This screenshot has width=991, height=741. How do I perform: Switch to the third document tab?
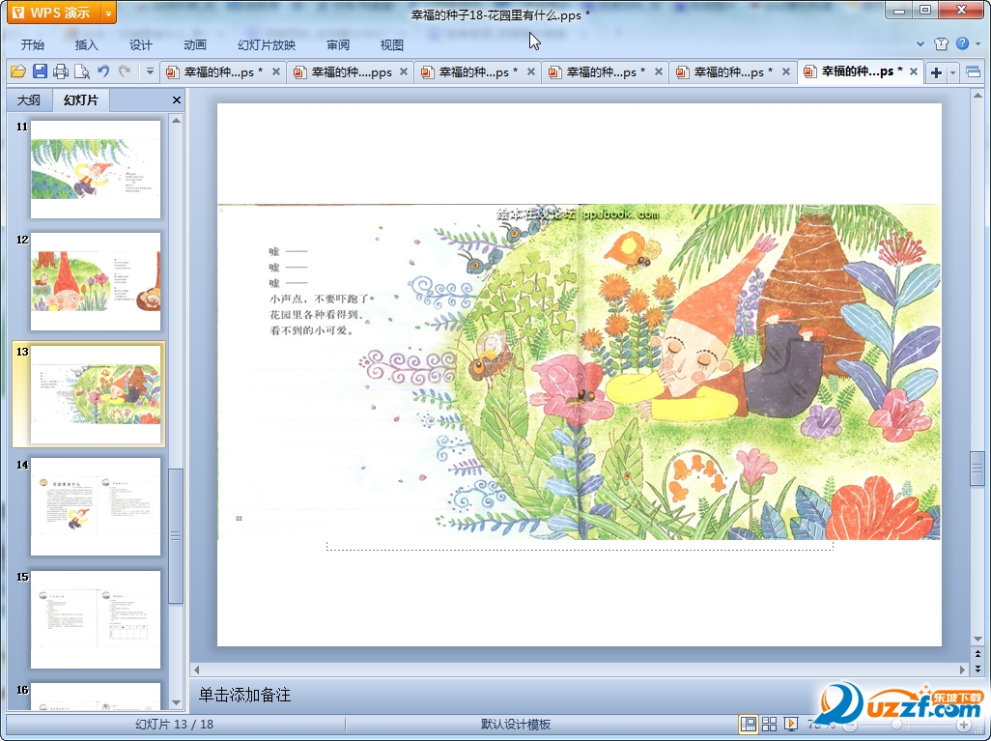coord(470,72)
